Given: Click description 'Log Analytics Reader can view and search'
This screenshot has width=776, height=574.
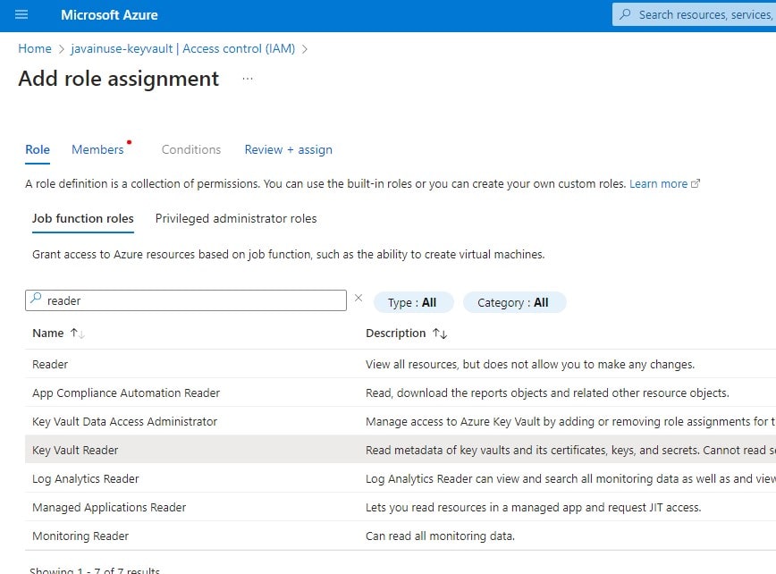Looking at the screenshot, I should tap(570, 478).
